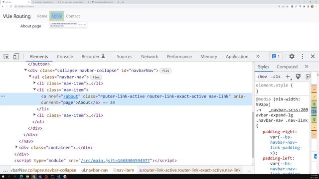Open the Network tab
This screenshot has height=179, width=319.
pyautogui.click(x=150, y=57)
